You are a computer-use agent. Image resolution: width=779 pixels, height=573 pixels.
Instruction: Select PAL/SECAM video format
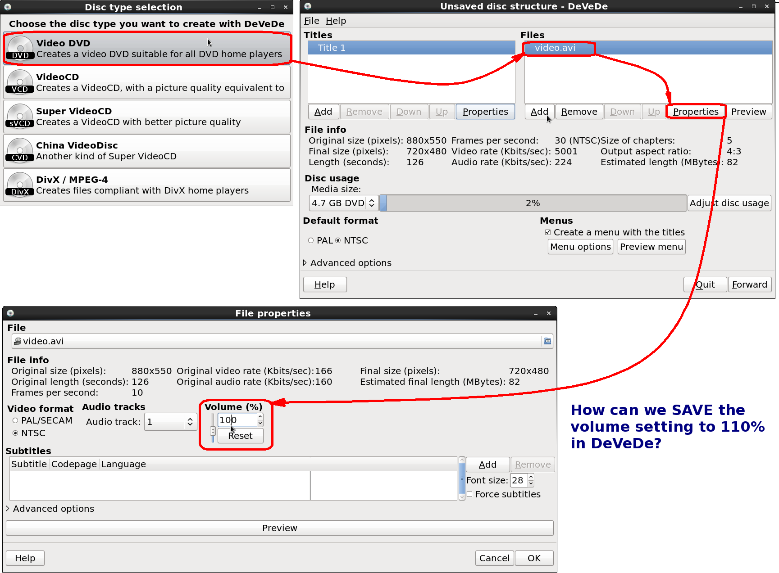15,420
